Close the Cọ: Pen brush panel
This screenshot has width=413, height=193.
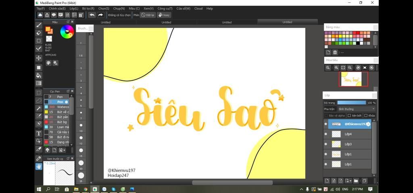(x=72, y=91)
